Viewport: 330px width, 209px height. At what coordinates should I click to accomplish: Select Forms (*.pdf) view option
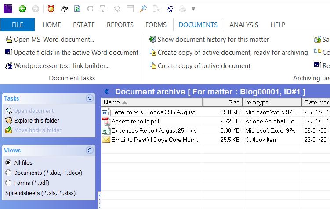(x=8, y=183)
